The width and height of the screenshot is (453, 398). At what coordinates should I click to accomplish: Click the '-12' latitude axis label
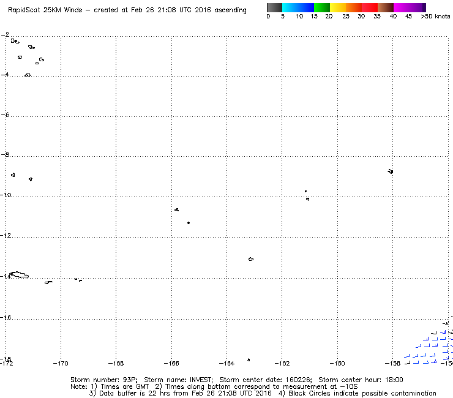click(6, 236)
